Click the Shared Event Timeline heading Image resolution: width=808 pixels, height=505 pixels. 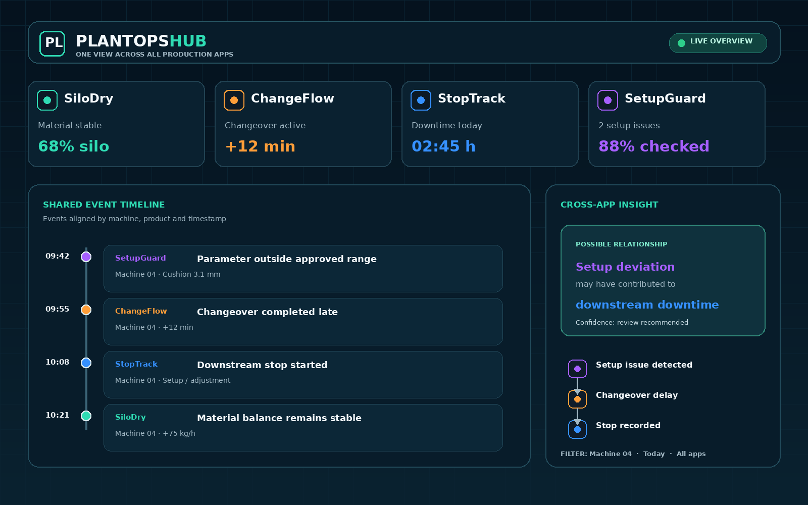pos(104,205)
